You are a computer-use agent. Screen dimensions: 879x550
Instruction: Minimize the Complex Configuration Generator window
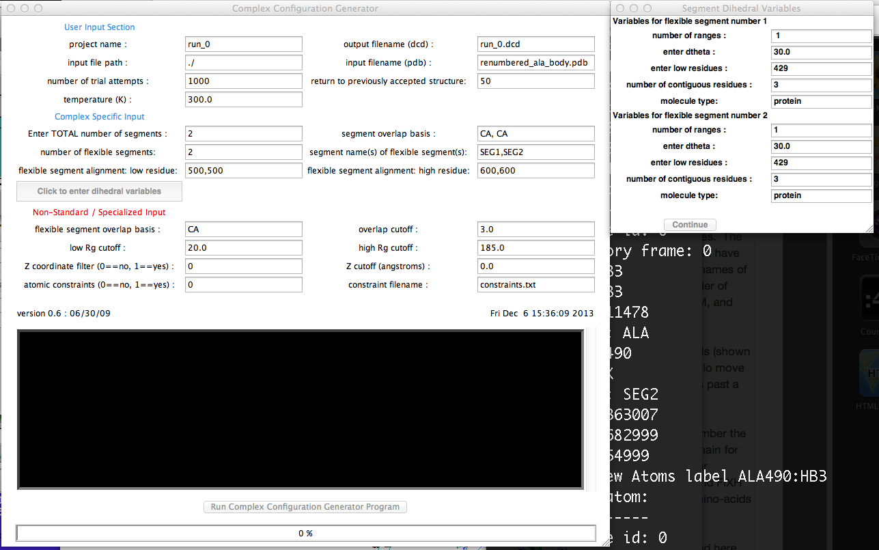click(25, 8)
